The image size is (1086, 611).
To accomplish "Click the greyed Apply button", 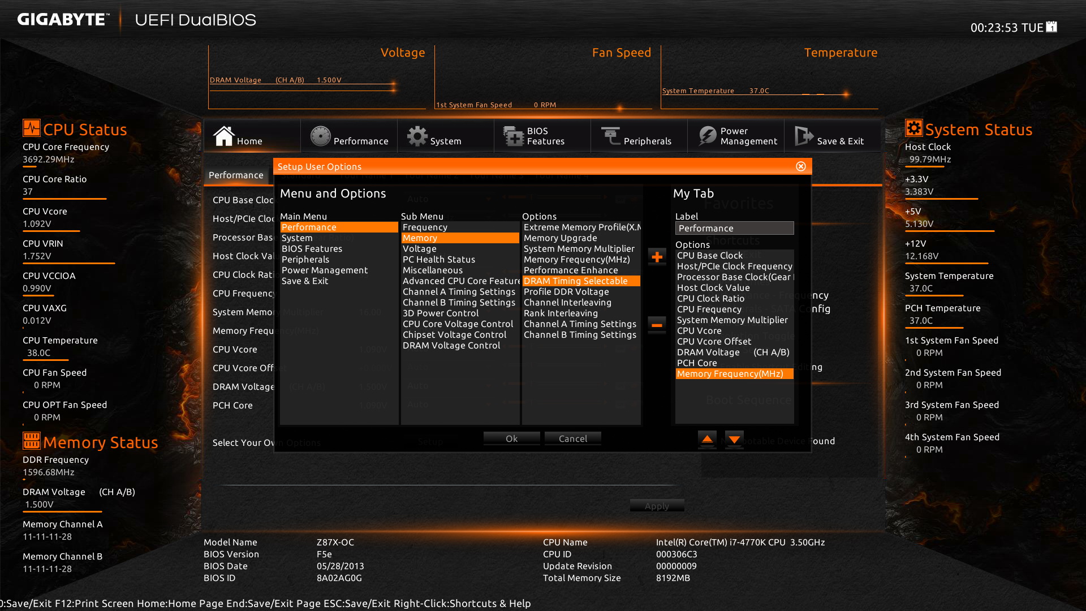I will (x=657, y=506).
